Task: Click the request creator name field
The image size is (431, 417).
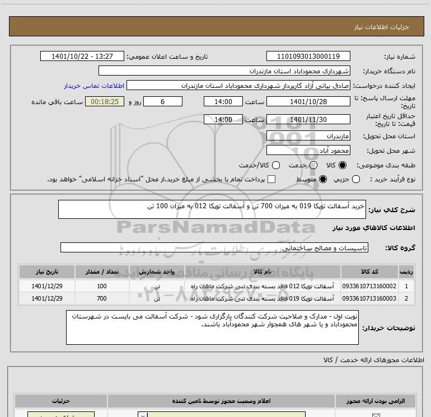Action: tap(238, 86)
